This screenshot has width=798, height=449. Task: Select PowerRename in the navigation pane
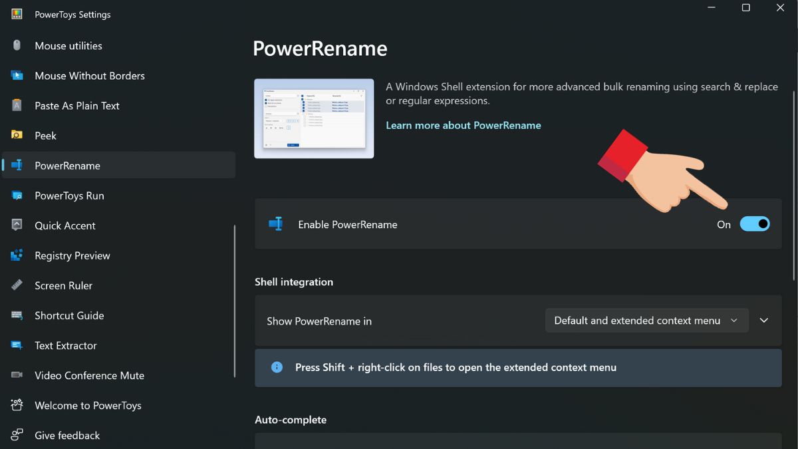pos(68,165)
